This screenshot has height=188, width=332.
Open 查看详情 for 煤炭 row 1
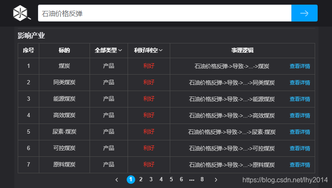click(300, 66)
